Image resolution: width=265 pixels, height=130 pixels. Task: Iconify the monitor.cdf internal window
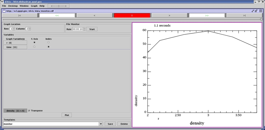pos(253,11)
